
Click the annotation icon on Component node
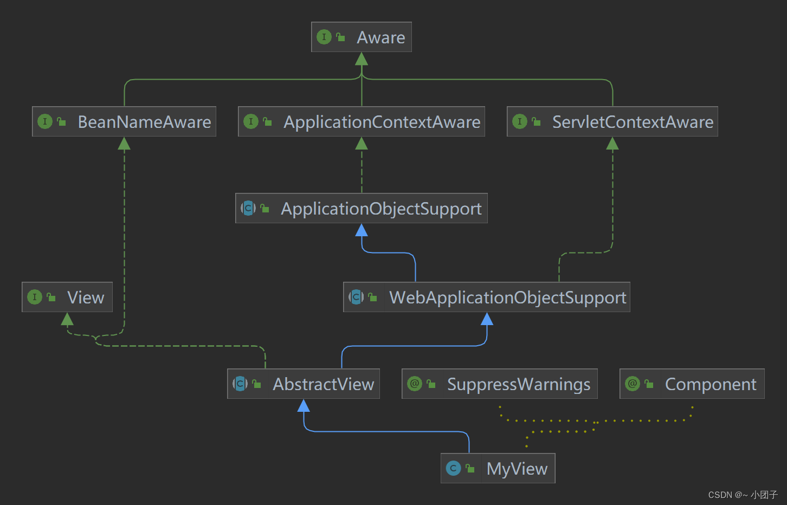633,384
